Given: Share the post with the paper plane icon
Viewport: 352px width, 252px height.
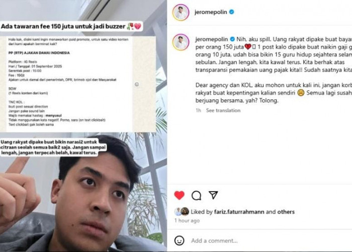Looking at the screenshot, I should (213, 195).
